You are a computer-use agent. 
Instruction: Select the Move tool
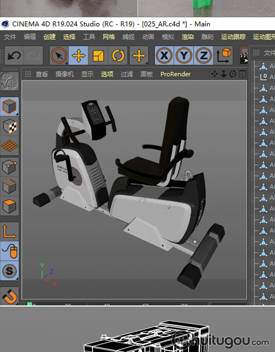pos(78,56)
